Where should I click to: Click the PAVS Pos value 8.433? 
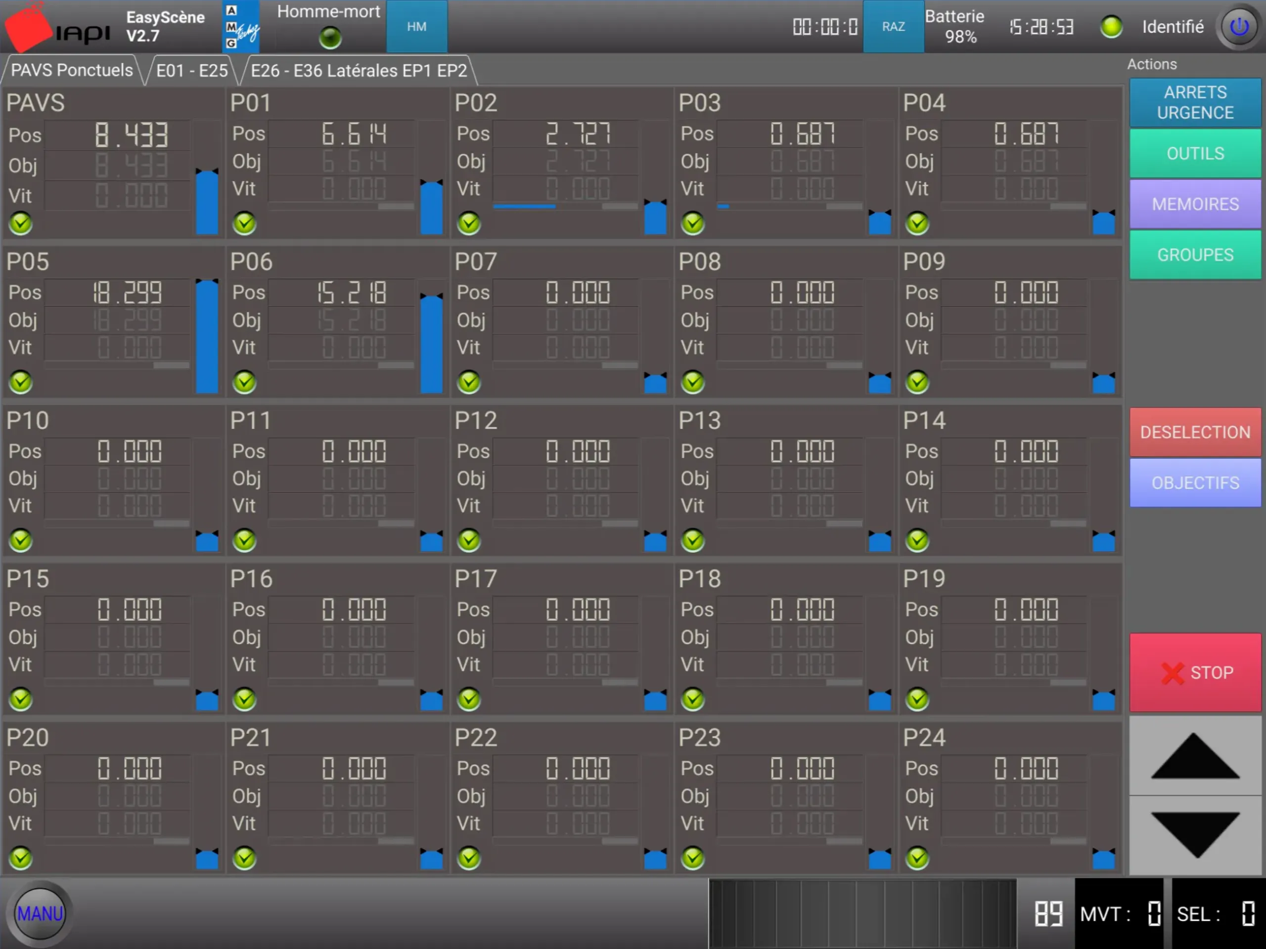click(132, 135)
